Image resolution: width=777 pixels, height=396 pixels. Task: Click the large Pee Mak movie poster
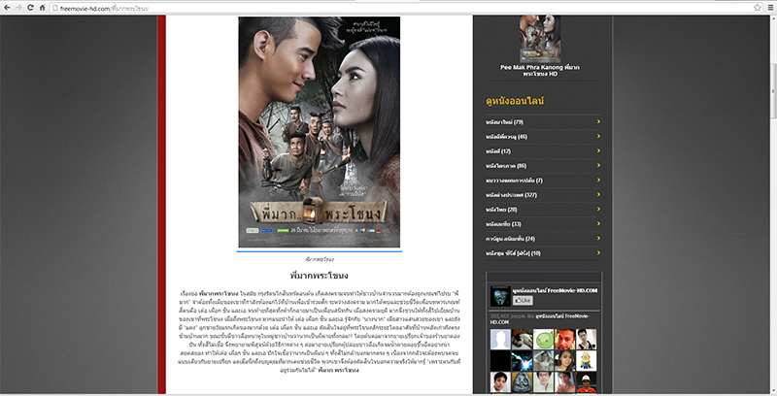pos(320,132)
